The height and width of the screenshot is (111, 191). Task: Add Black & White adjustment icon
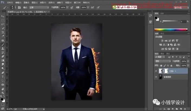click(168, 45)
